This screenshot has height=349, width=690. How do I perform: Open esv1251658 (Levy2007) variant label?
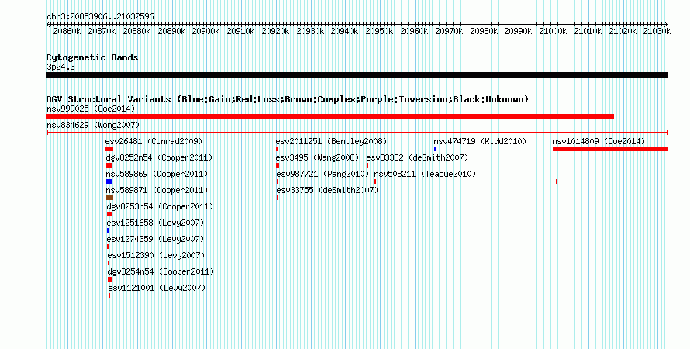click(155, 223)
